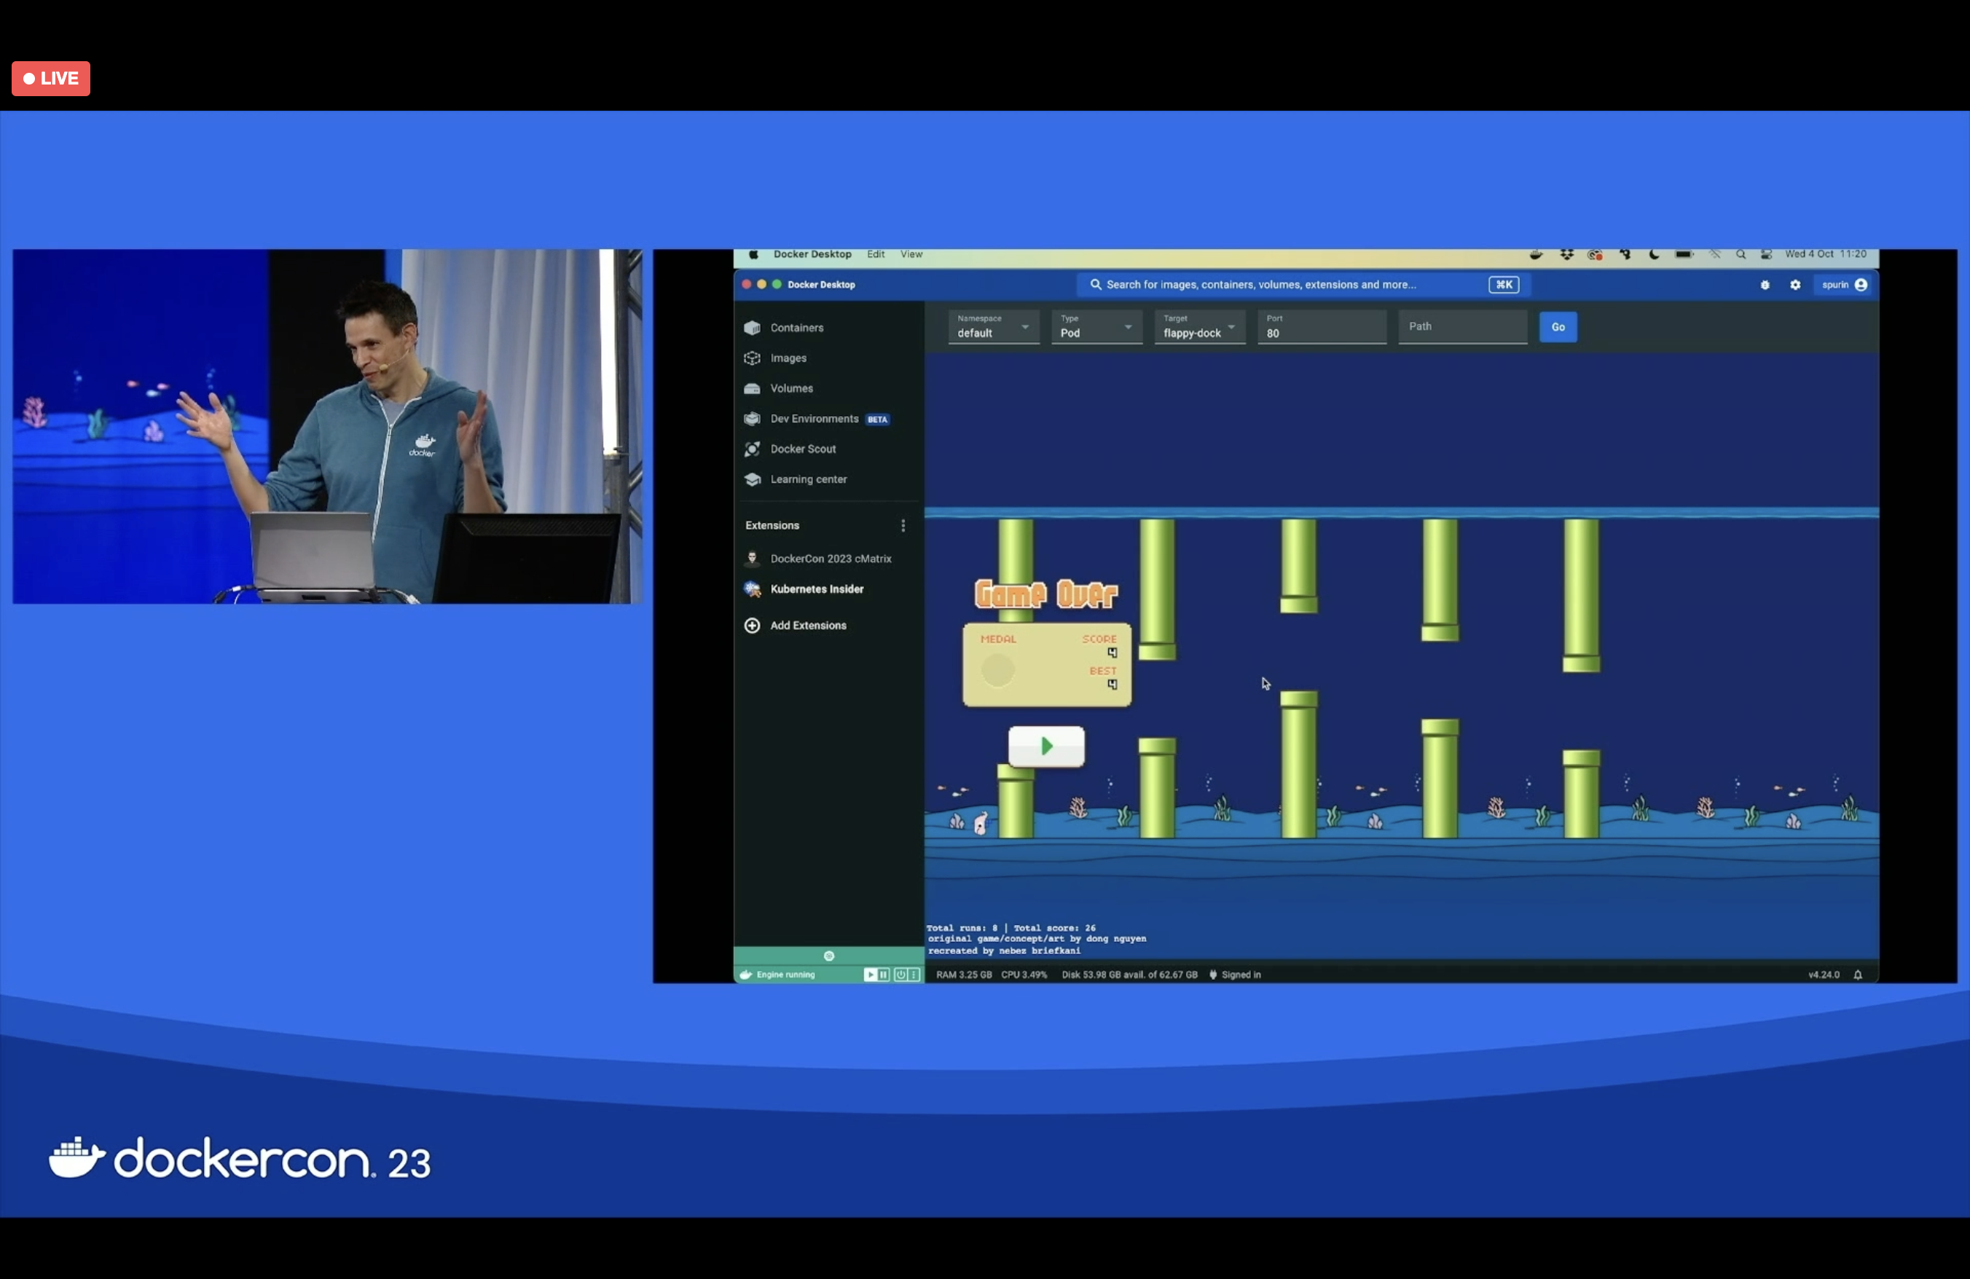The height and width of the screenshot is (1279, 1970).
Task: Open the View menu
Action: 911,255
